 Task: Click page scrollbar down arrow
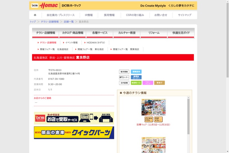(228, 152)
